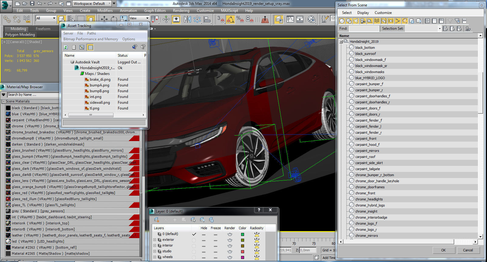
Task: Toggle Display Geometry filter in Select From Scene
Action: click(x=342, y=21)
